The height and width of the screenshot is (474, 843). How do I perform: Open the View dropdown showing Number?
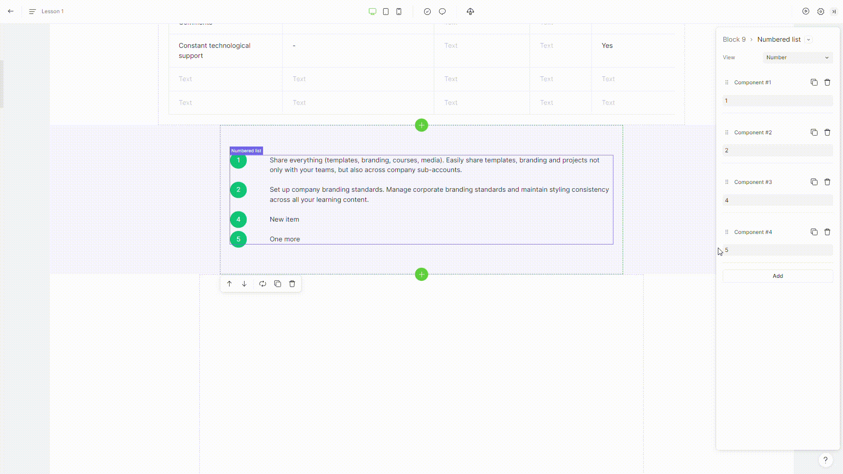click(797, 57)
